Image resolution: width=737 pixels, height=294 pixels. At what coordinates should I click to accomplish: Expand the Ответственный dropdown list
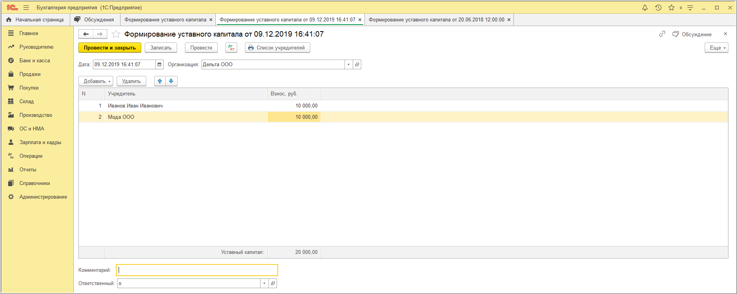(264, 283)
